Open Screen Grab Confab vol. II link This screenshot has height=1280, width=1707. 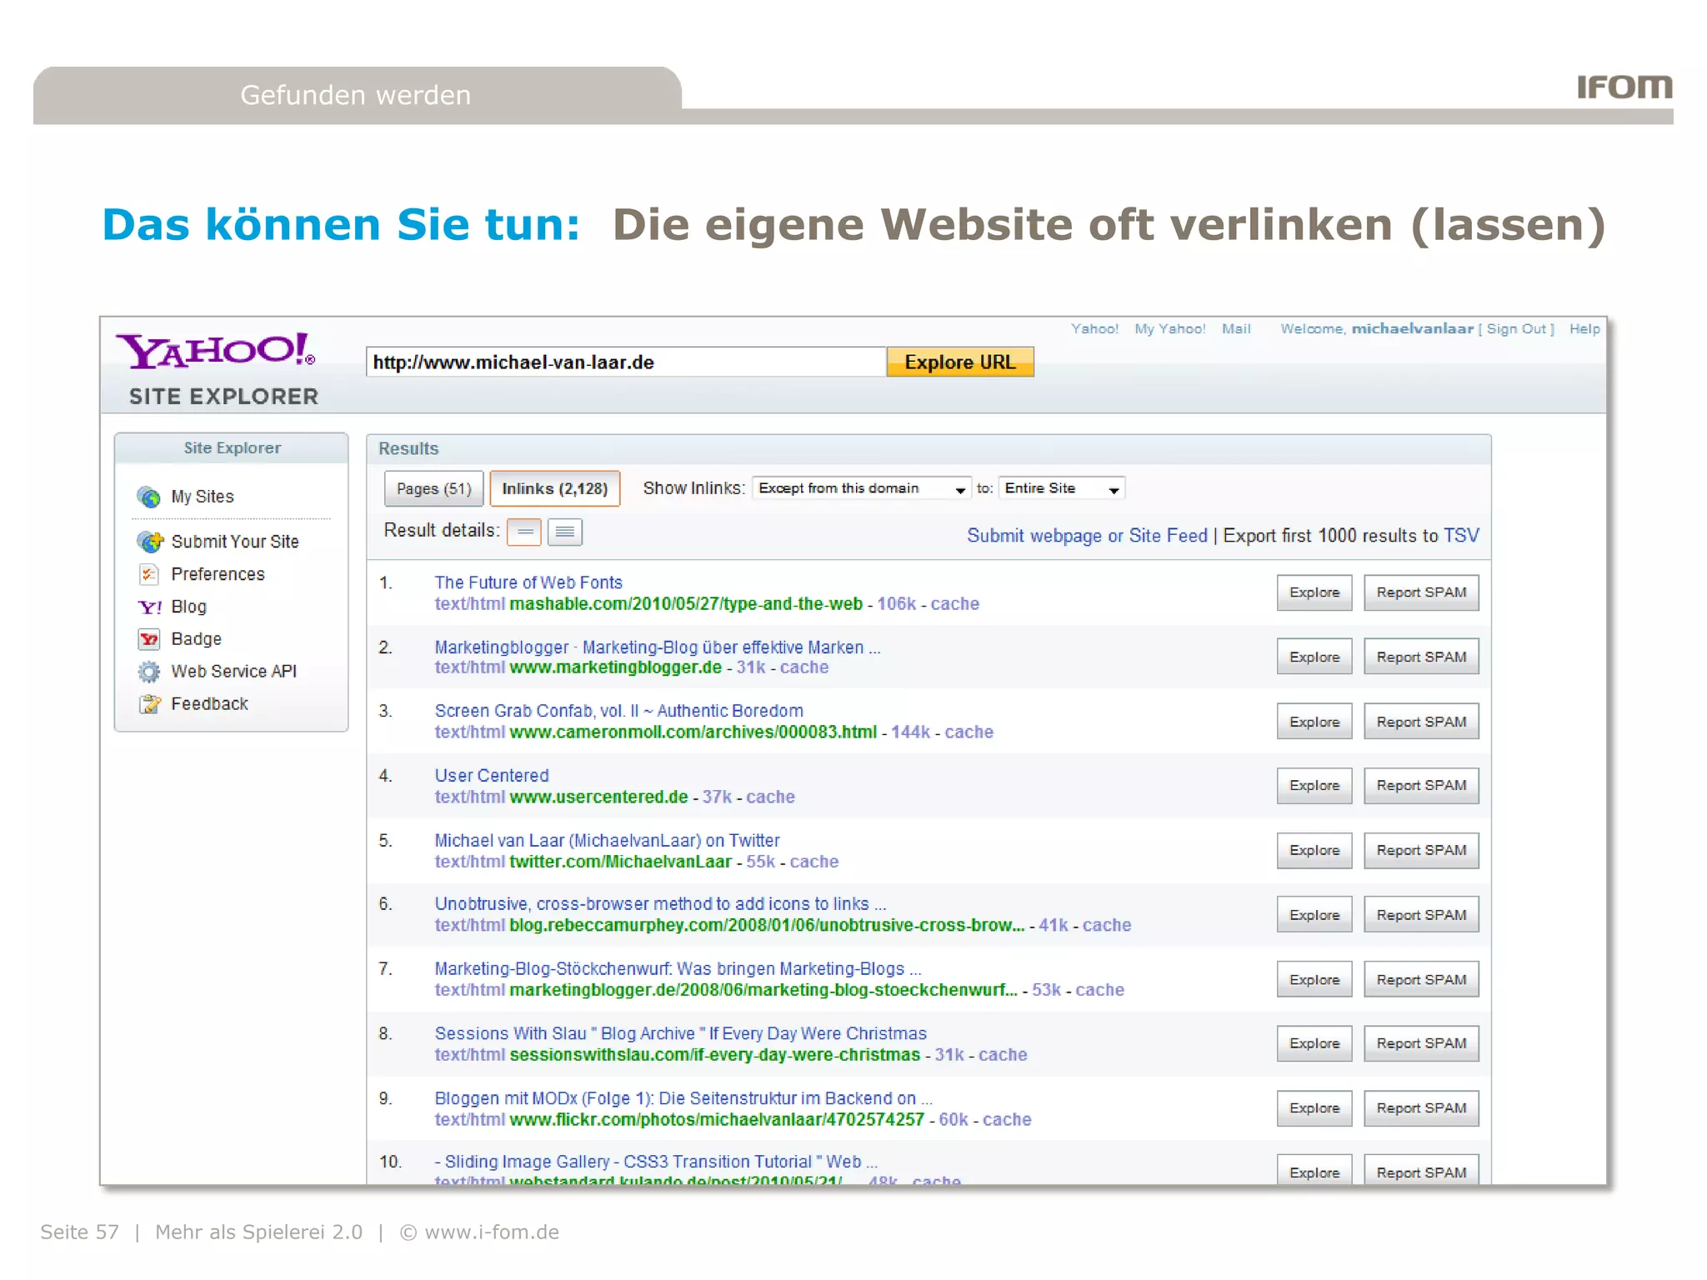click(618, 711)
